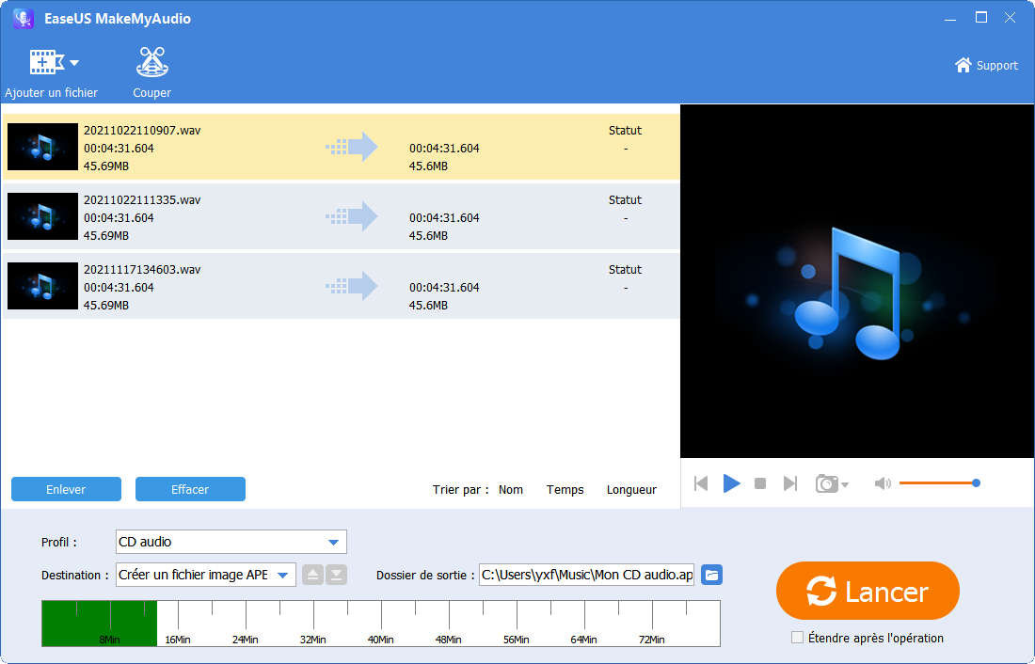Screen dimensions: 1035x664
Task: Take a snapshot with camera icon
Action: point(826,483)
